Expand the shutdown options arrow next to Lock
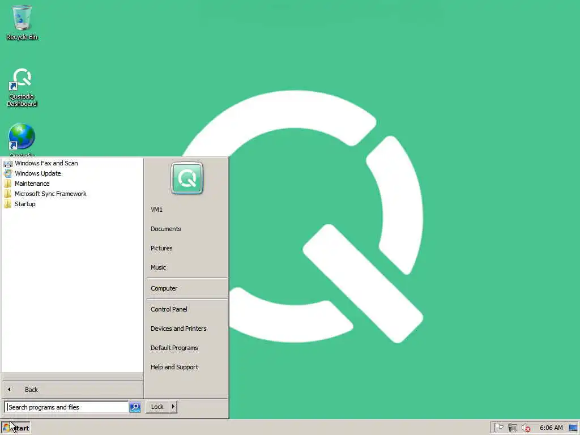Viewport: 580px width, 435px height. pos(173,407)
